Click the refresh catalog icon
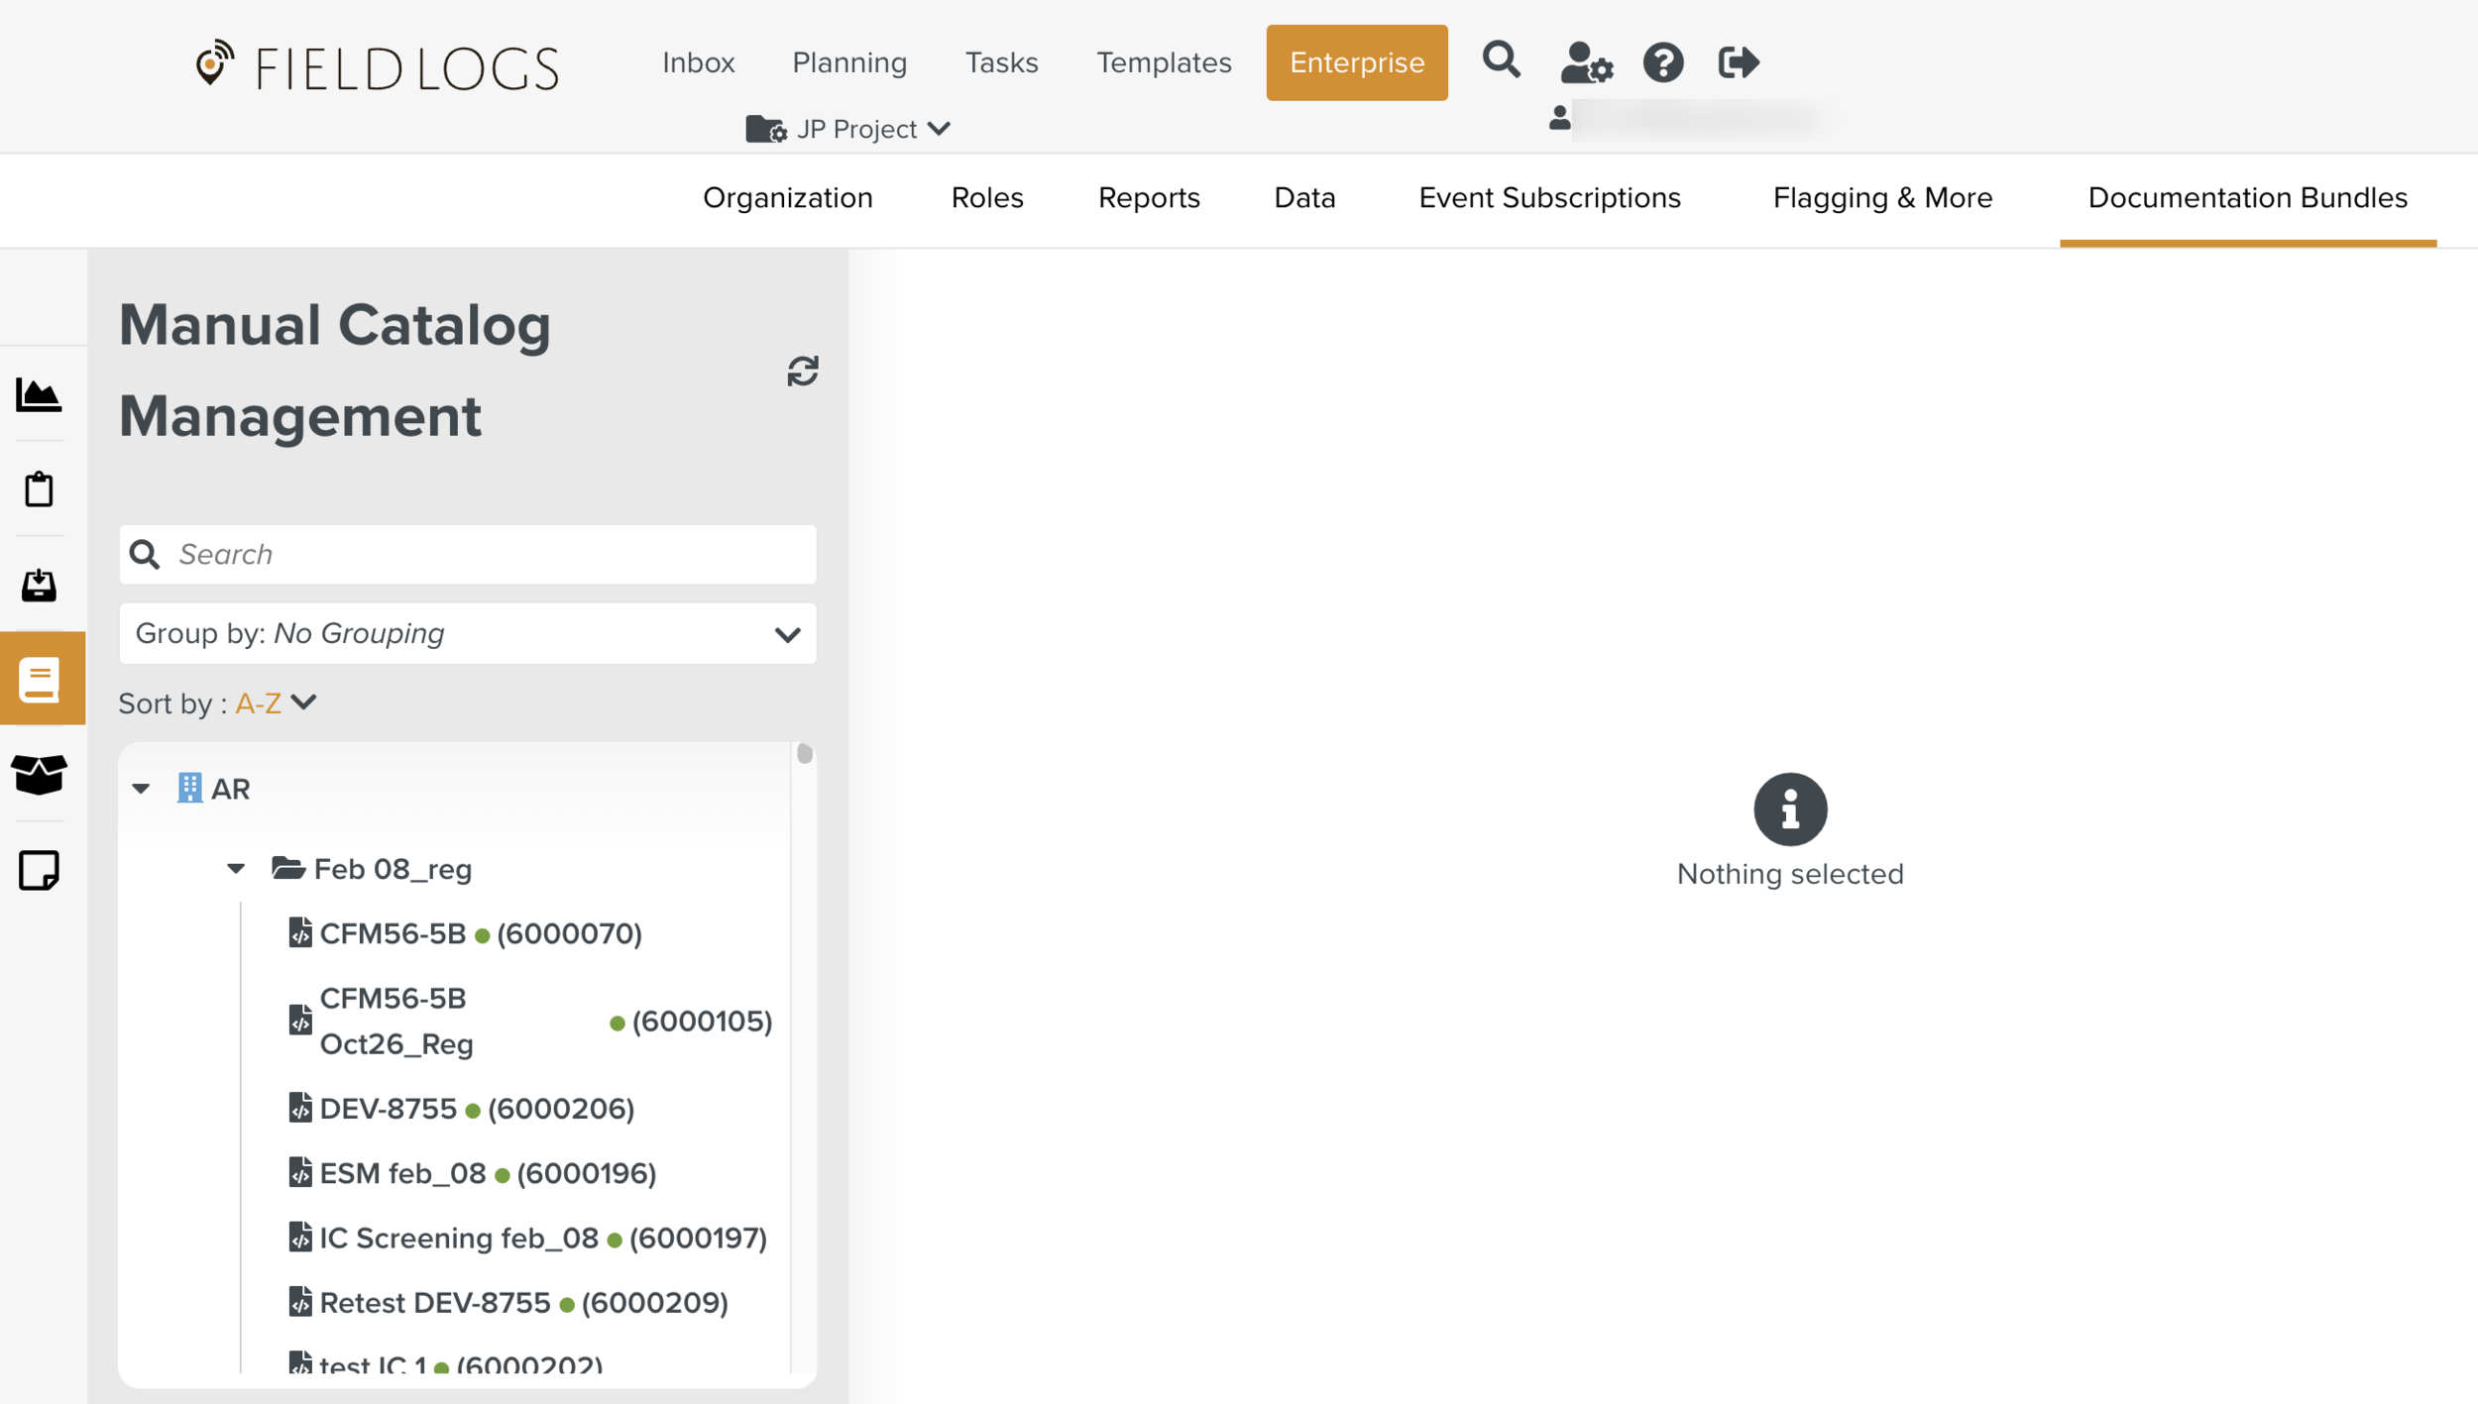Screen dimensions: 2478x1404 [x=802, y=372]
